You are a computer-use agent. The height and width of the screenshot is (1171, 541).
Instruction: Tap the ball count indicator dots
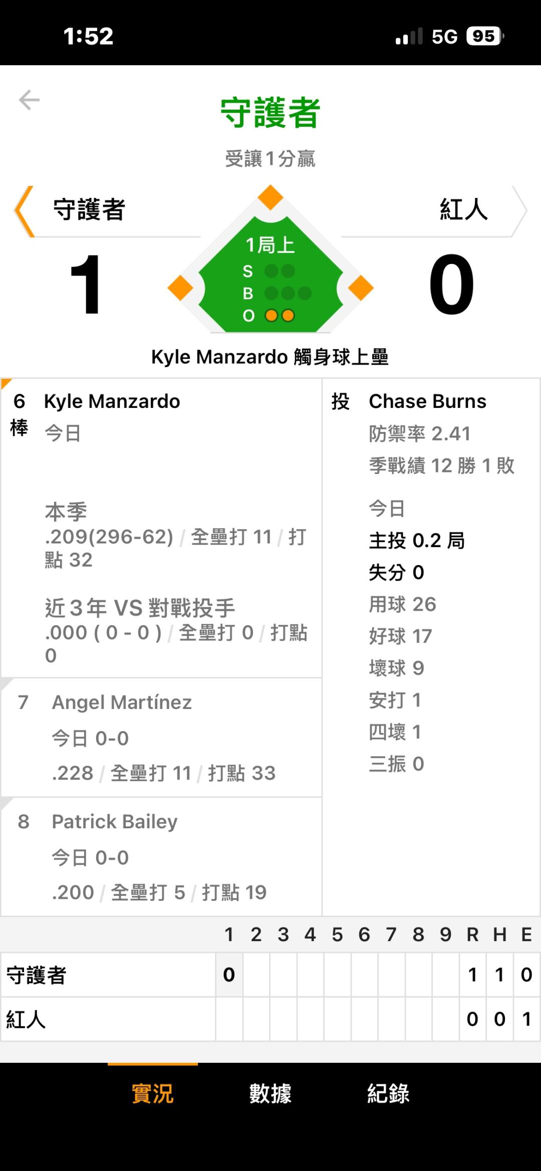pos(288,293)
